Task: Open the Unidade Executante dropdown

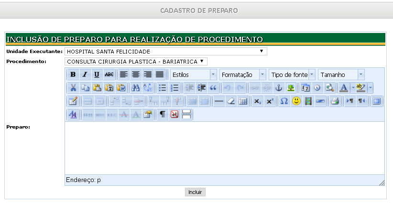Action: (166, 52)
